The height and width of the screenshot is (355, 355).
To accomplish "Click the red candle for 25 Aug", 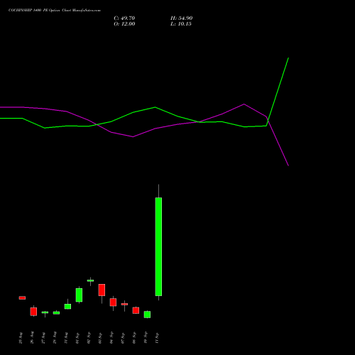I will click(22, 297).
